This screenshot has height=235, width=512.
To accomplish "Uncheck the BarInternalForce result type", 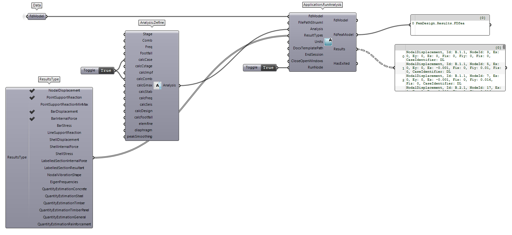I will (32, 119).
